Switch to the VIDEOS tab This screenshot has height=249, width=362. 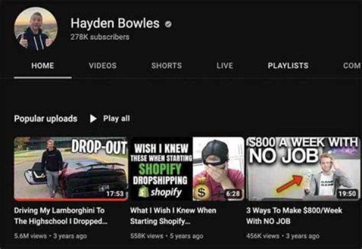[x=103, y=65]
